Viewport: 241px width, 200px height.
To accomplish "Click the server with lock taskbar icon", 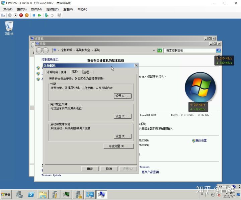I will pos(78,194).
